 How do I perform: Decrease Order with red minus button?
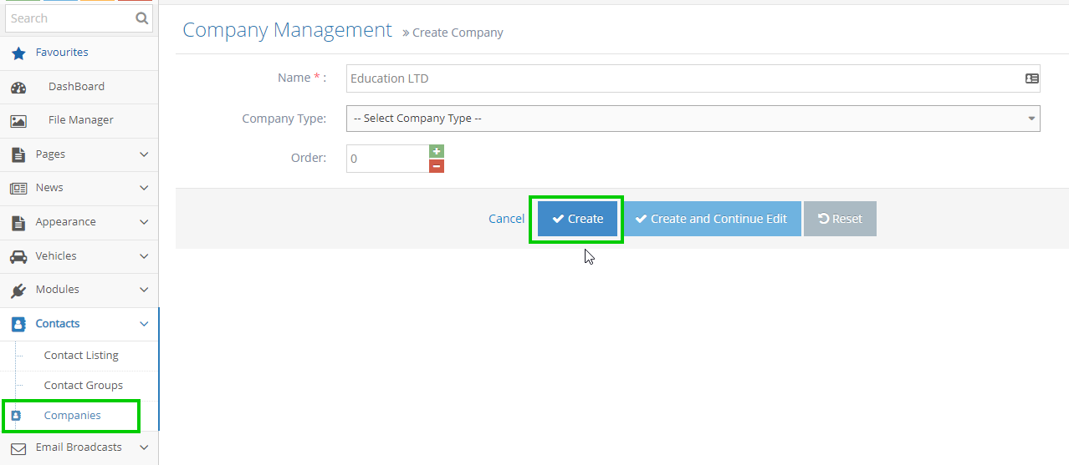[x=437, y=166]
